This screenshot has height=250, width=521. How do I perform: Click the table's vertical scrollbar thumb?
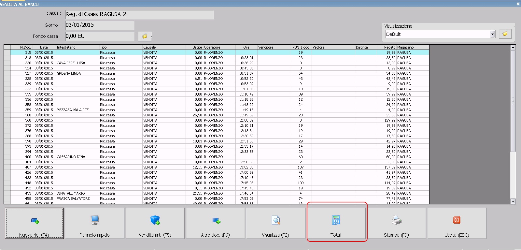[x=513, y=101]
